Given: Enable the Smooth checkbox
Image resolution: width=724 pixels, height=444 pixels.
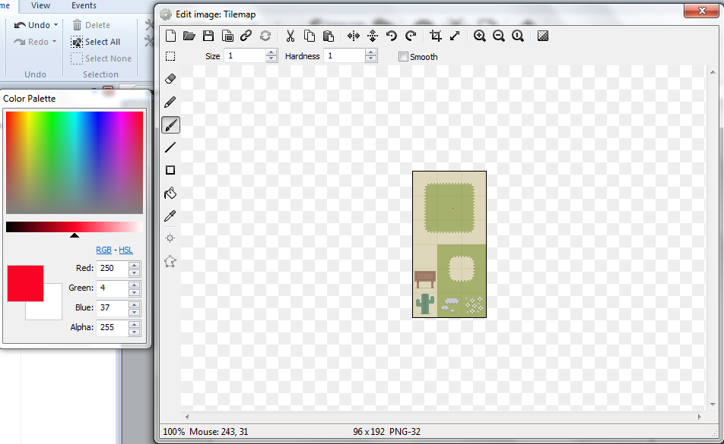Looking at the screenshot, I should click(x=404, y=57).
